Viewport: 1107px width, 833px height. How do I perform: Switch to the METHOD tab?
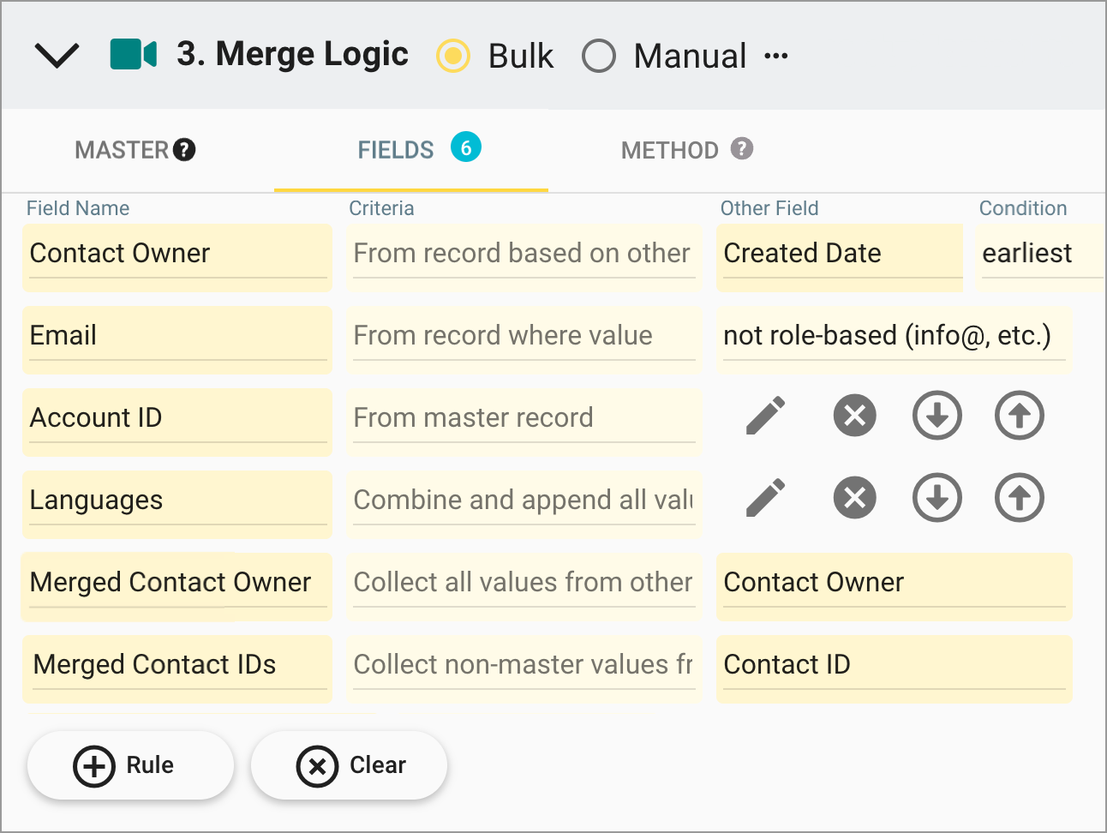click(x=671, y=150)
